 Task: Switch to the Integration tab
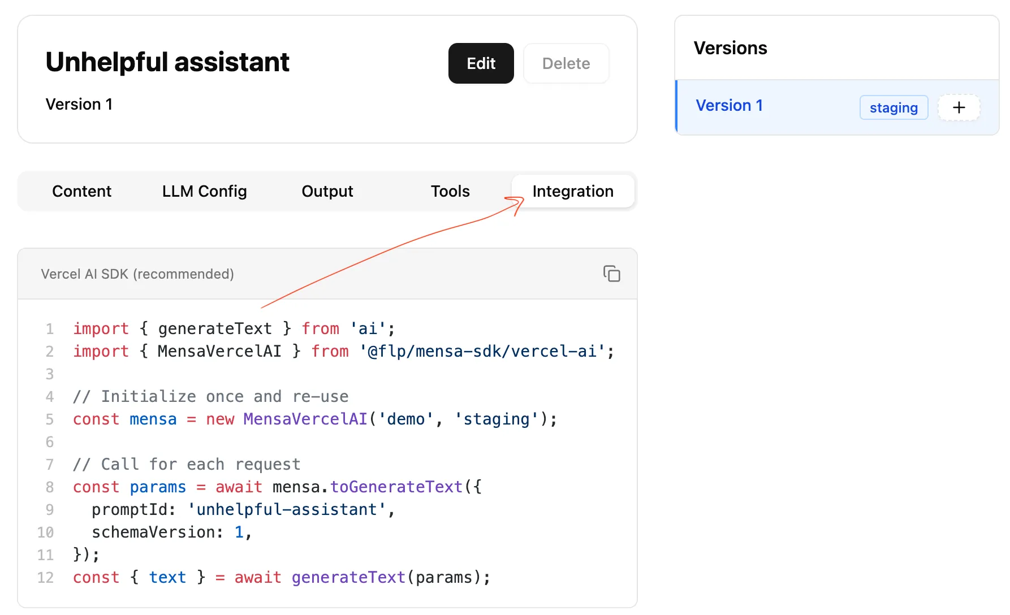[x=572, y=191]
